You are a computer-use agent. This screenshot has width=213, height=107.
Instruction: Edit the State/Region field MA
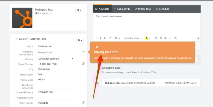point(40,74)
